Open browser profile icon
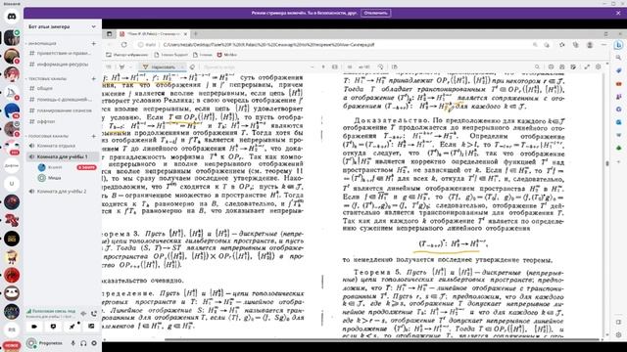The height and width of the screenshot is (352, 627). click(x=590, y=45)
